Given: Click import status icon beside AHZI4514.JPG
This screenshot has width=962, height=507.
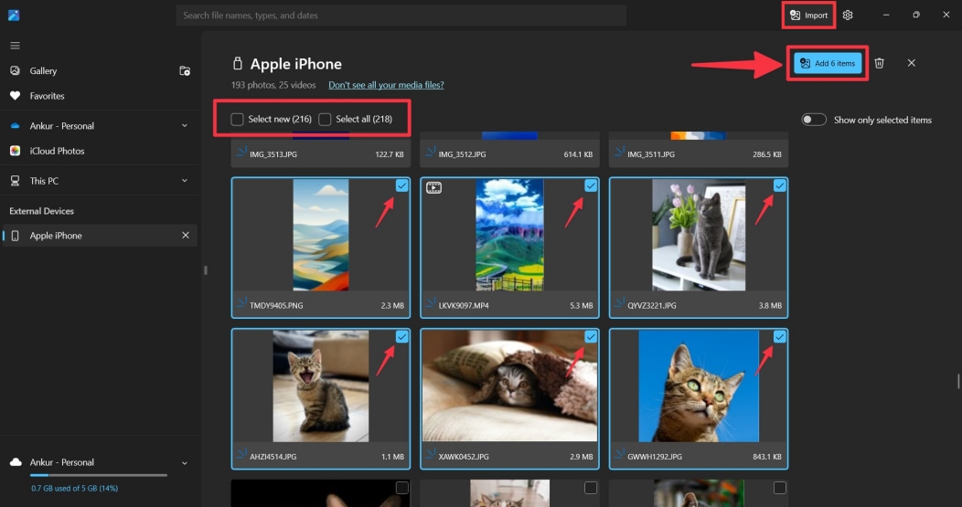Looking at the screenshot, I should coord(241,455).
